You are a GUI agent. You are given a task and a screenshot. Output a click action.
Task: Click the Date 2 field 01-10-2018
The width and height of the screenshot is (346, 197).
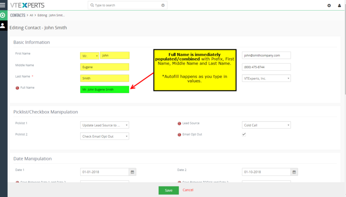point(266,172)
